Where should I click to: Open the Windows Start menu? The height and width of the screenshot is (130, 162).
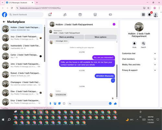3,120
